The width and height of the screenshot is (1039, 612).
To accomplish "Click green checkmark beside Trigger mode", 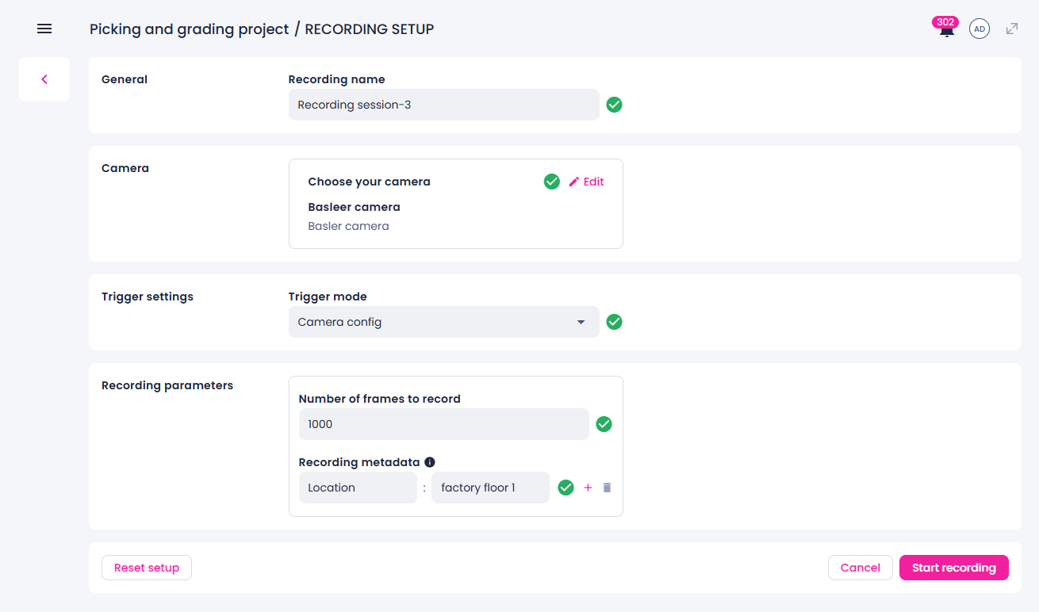I will click(614, 322).
